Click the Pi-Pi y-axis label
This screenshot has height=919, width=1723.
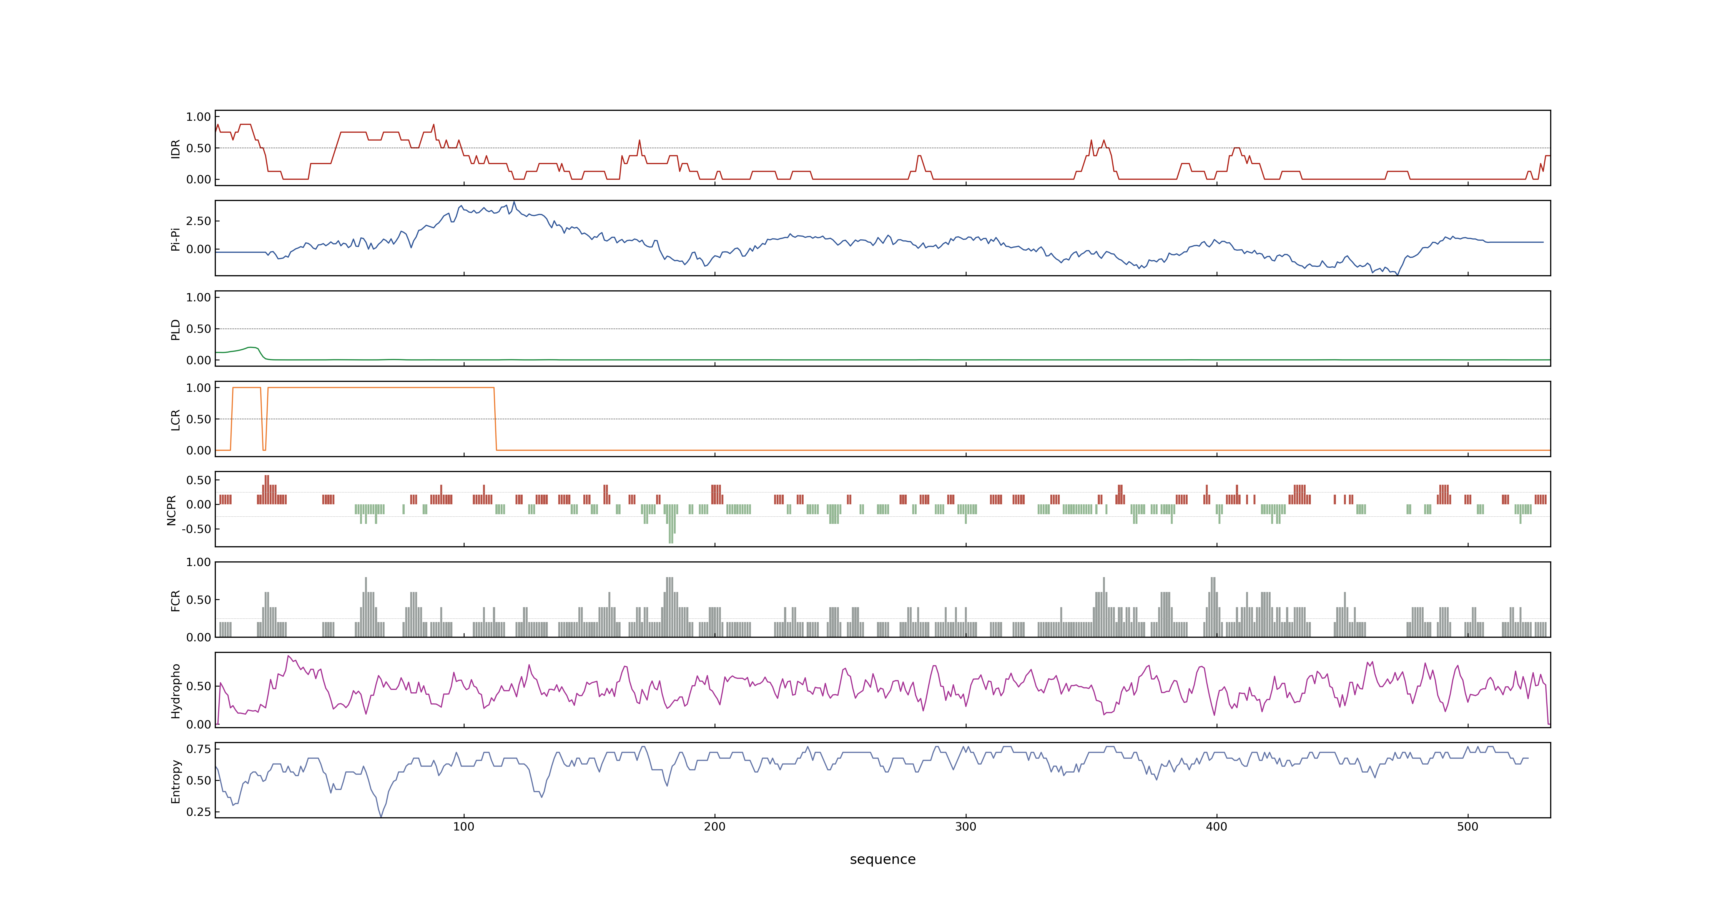click(176, 239)
